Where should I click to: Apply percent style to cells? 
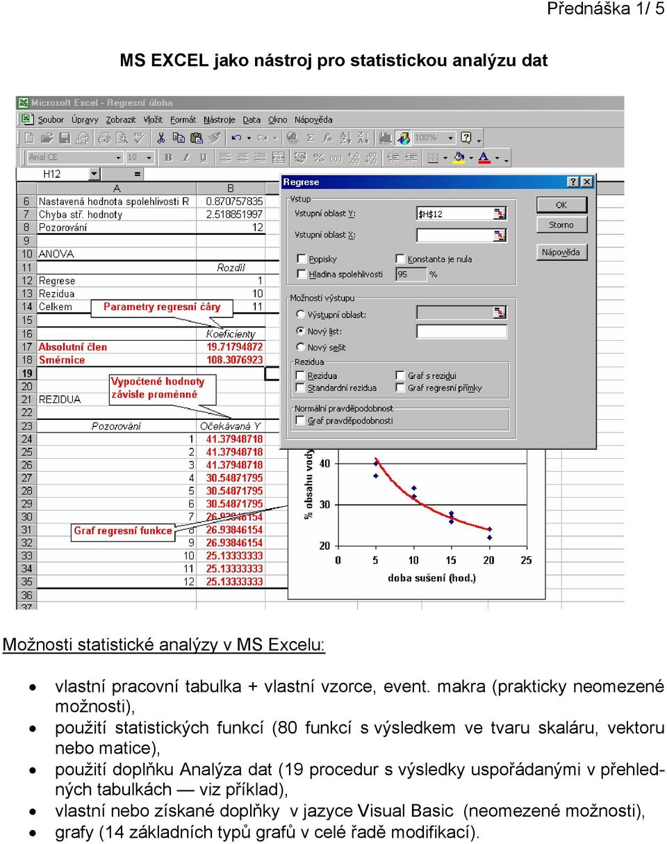tap(318, 158)
